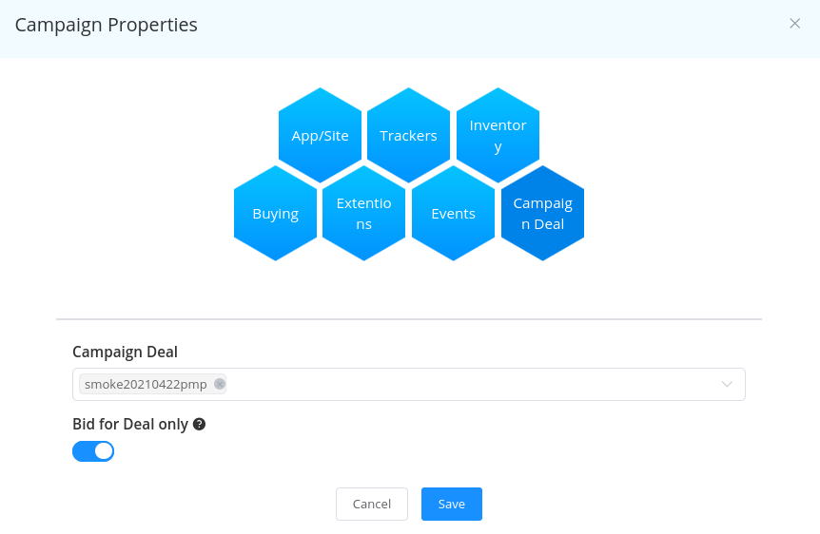
Task: Show help for Bid for Deal only
Action: [x=199, y=425]
